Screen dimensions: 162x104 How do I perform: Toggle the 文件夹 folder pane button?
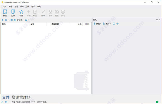tap(19, 20)
